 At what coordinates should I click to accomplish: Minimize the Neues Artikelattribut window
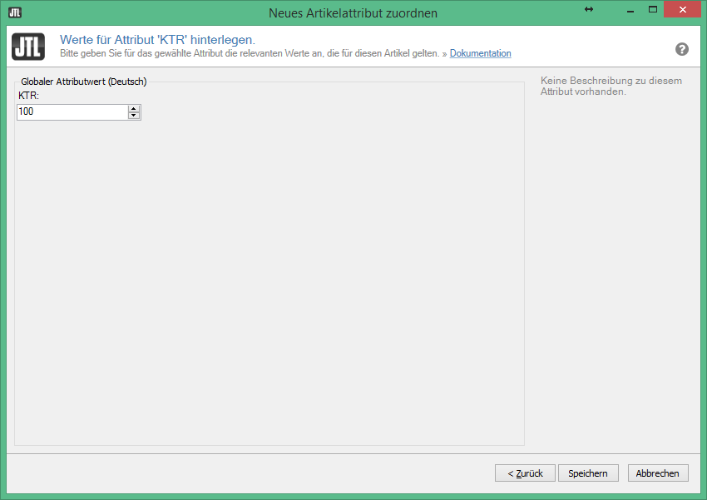(624, 9)
